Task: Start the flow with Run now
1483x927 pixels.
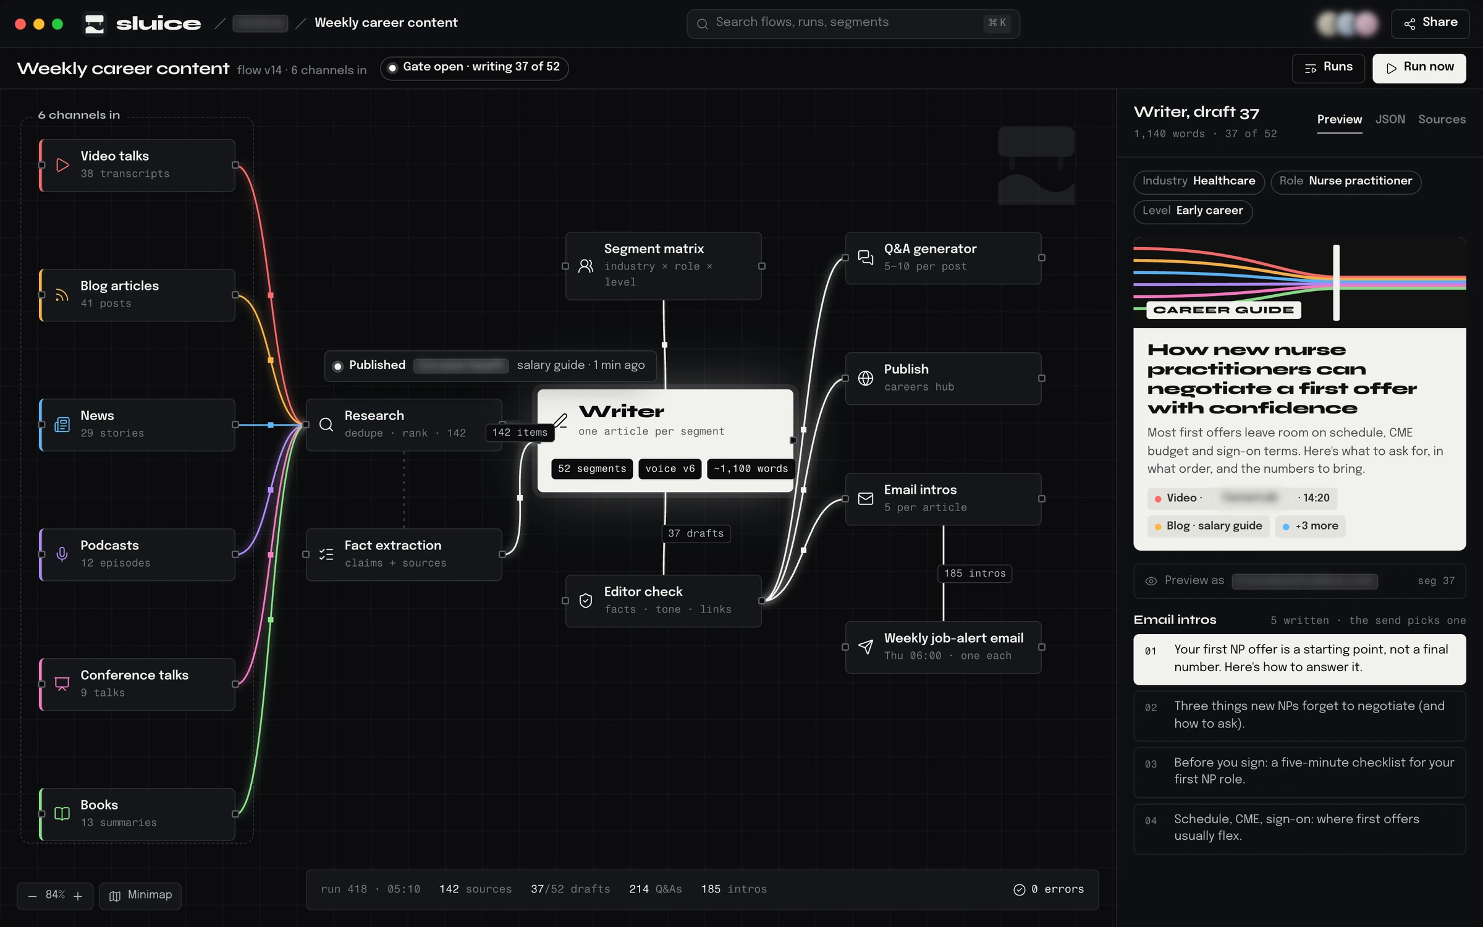Action: tap(1419, 68)
